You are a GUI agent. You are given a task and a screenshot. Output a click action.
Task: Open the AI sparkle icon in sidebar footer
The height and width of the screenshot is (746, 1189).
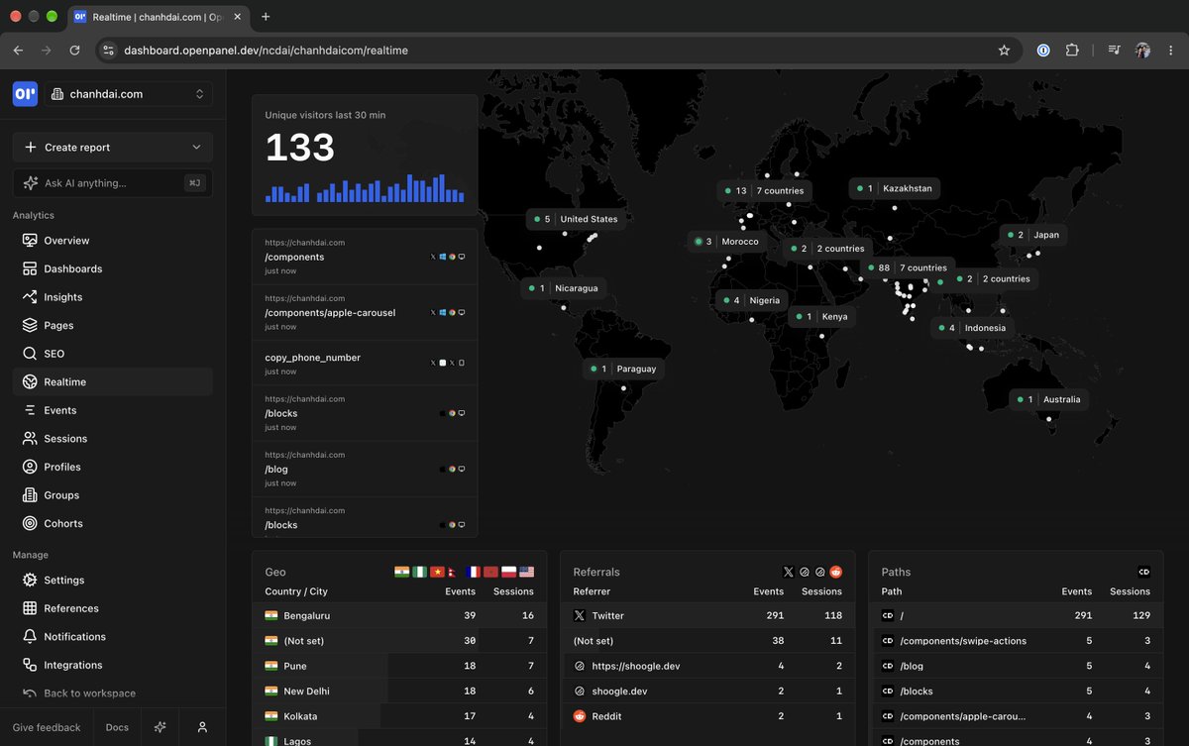tap(160, 727)
